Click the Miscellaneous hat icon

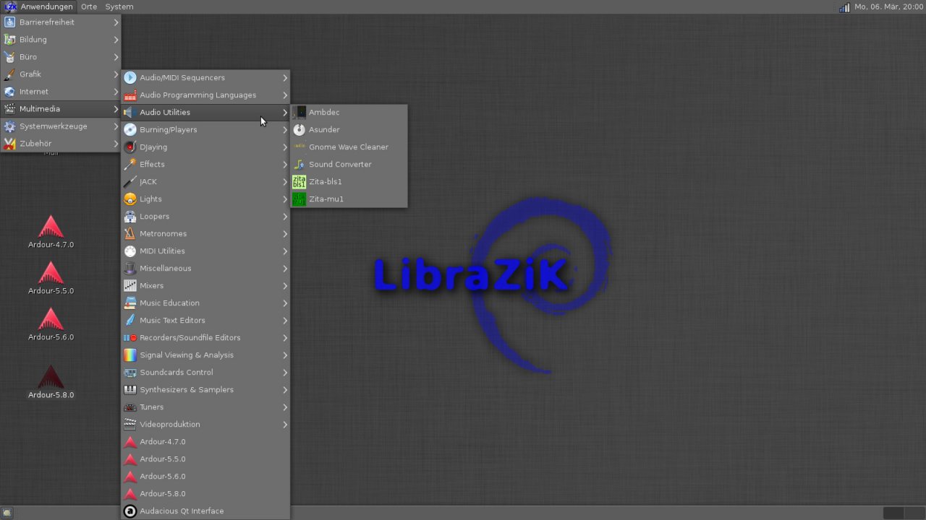pos(130,269)
